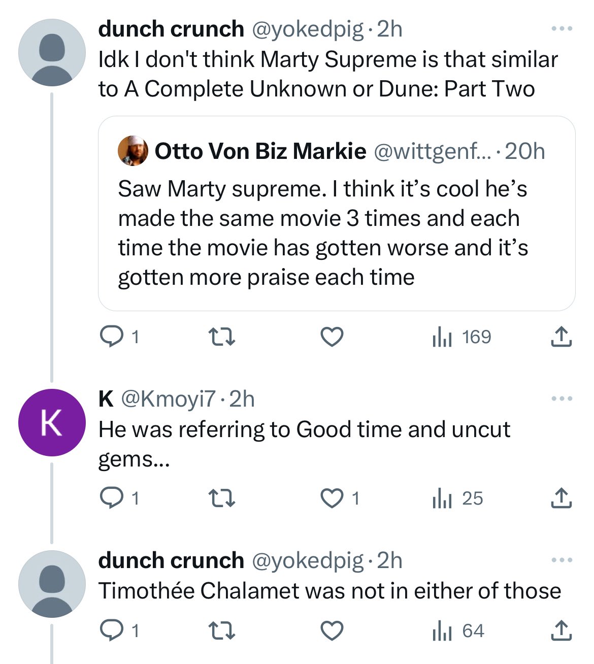Like the Timothée Chalamet reply tweet
Screen dimensions: 594x664
[x=332, y=630]
